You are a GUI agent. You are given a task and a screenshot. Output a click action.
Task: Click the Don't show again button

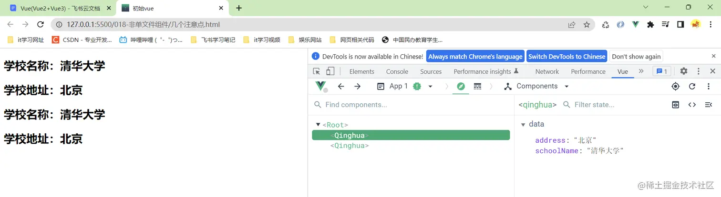(x=636, y=56)
